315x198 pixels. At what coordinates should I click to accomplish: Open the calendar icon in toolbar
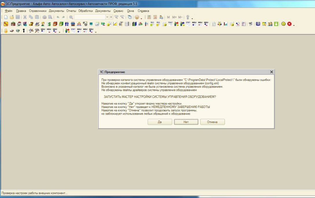[x=155, y=17]
